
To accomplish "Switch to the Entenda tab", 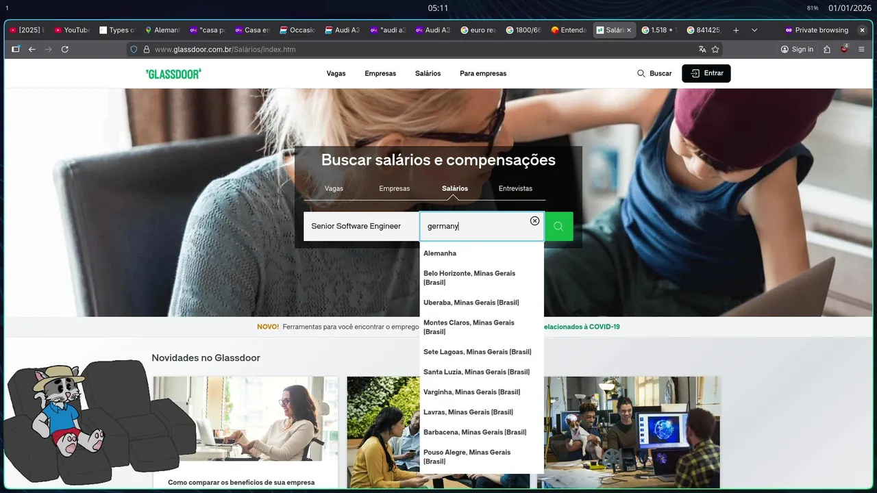I will 569,30.
